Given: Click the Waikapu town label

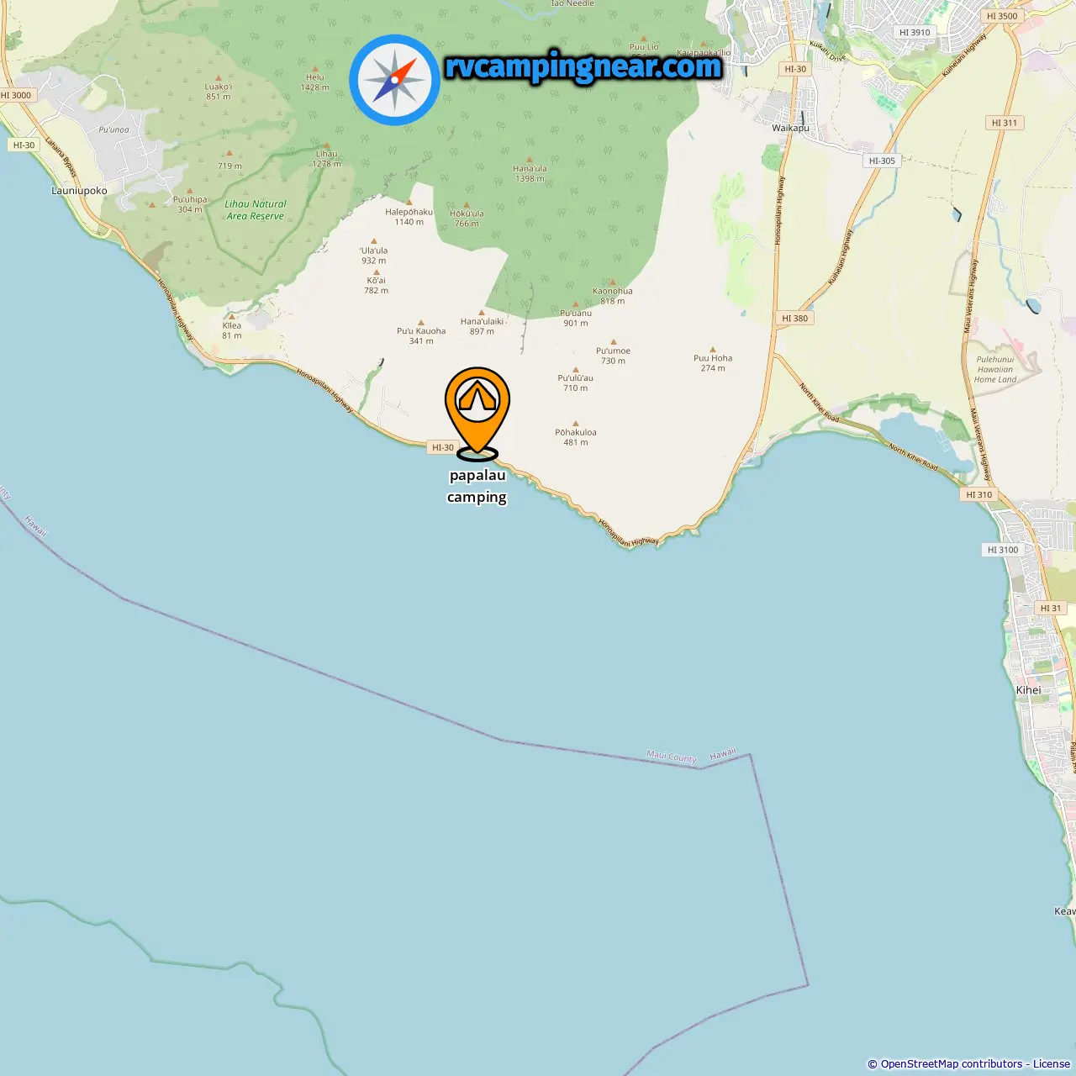Looking at the screenshot, I should (x=791, y=128).
